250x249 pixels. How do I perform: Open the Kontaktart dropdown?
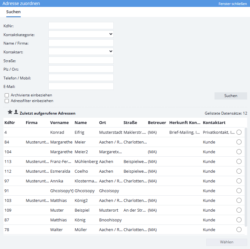(x=81, y=51)
